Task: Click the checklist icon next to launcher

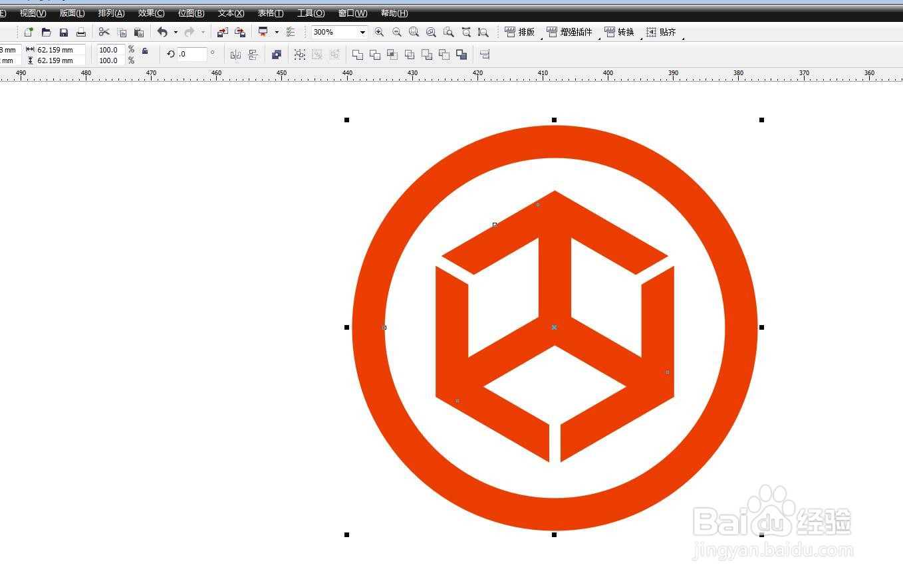Action: [x=291, y=32]
